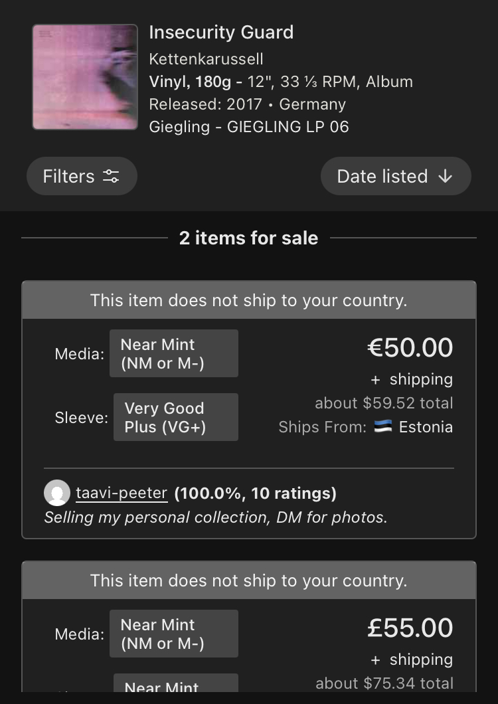Image resolution: width=498 pixels, height=704 pixels.
Task: Click the 2 items for sale heading
Action: coord(249,238)
